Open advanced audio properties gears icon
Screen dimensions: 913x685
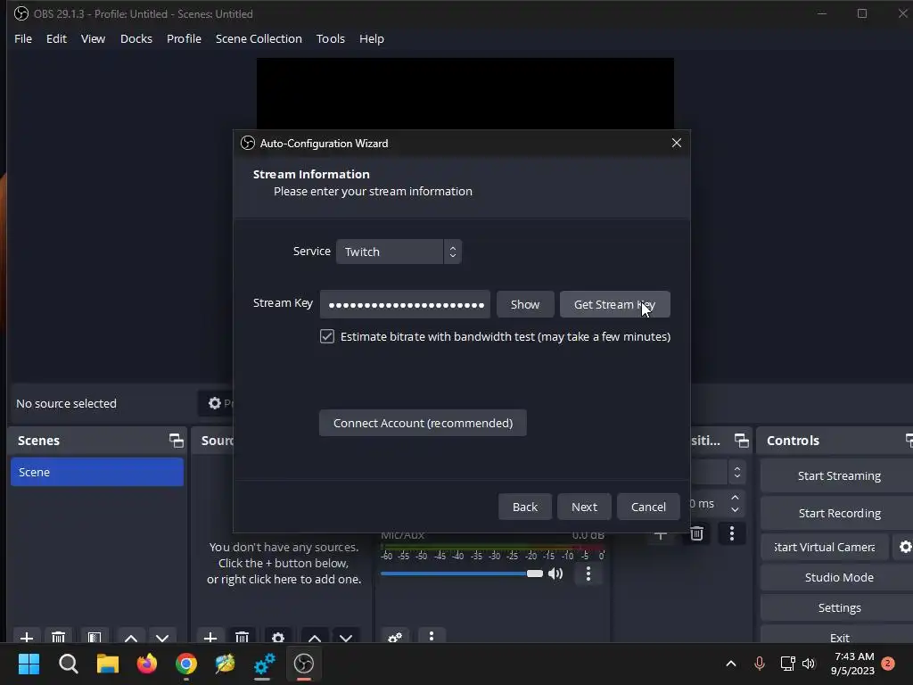pos(395,637)
